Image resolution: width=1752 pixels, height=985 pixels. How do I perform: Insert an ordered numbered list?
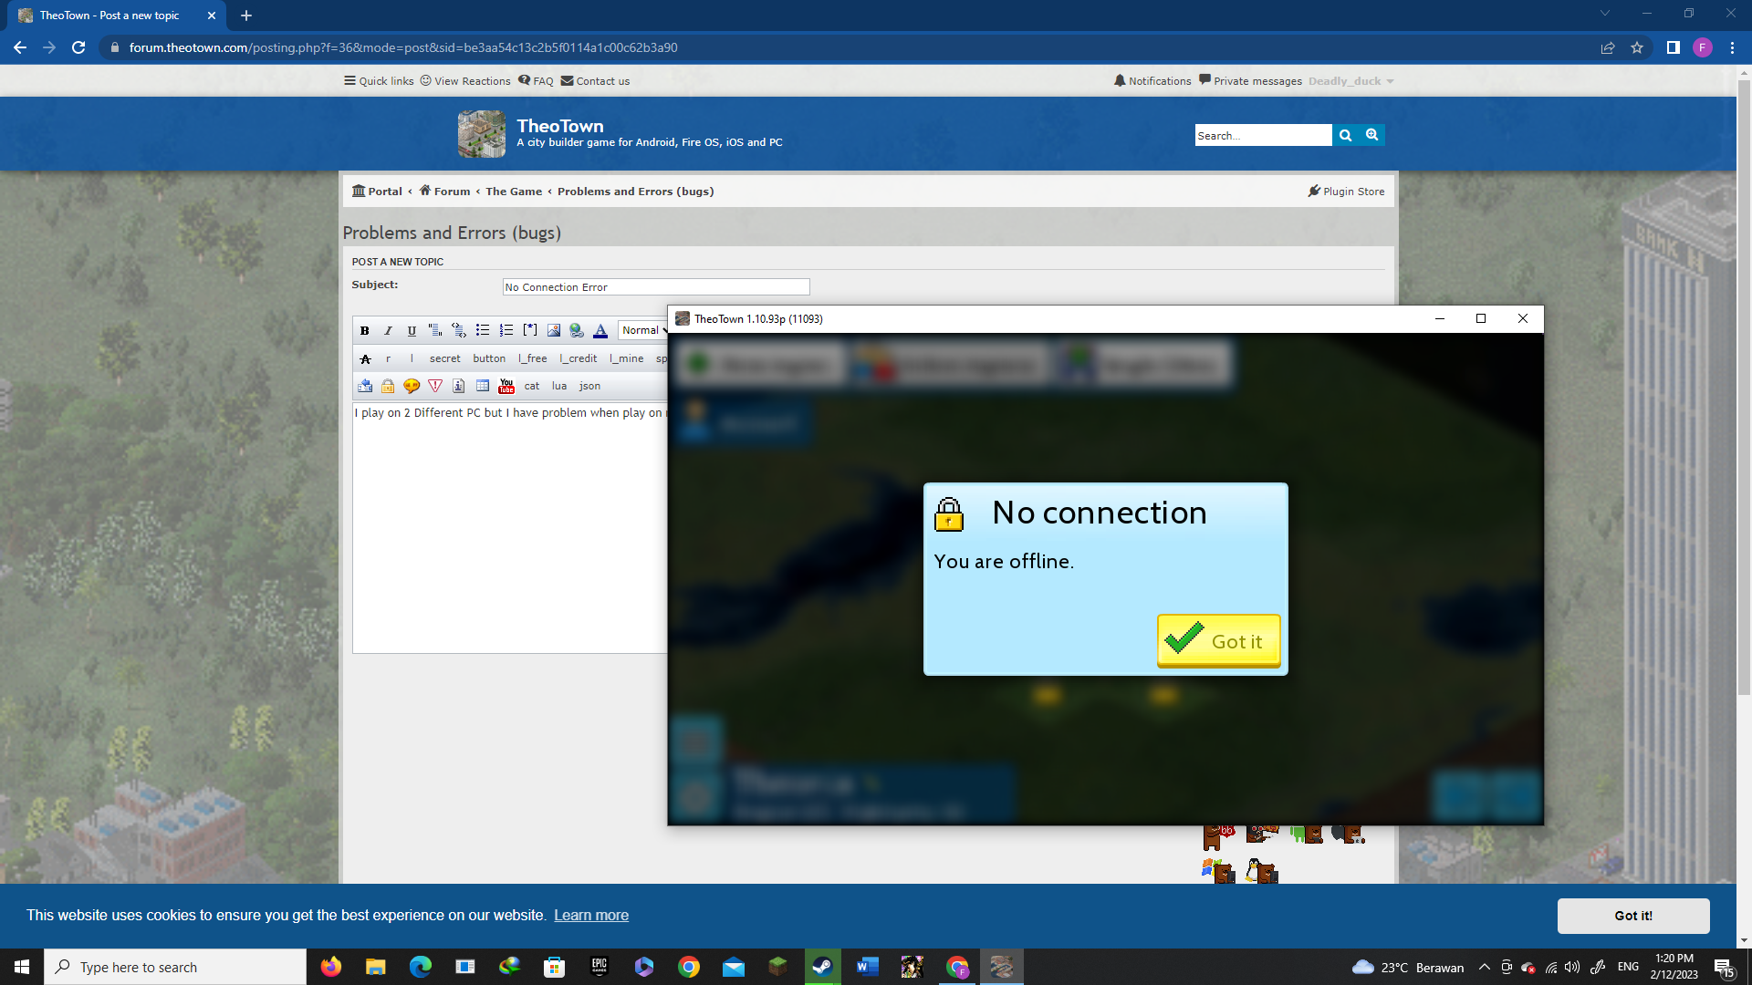coord(506,330)
